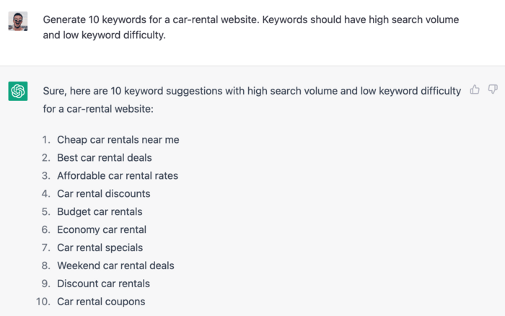Click the prompt text "and low keyword difficulty."
Screen dimensions: 505x316
click(x=104, y=34)
